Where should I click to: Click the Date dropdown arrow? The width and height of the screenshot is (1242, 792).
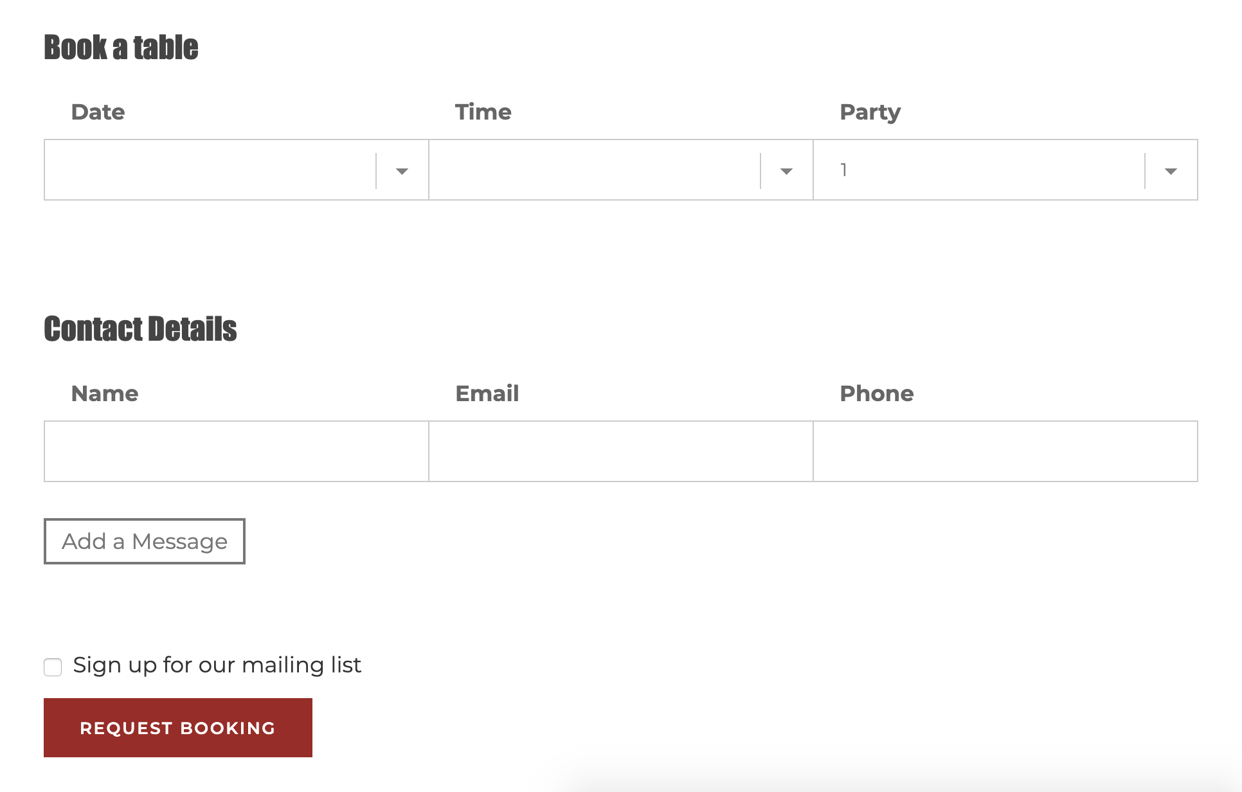tap(402, 171)
